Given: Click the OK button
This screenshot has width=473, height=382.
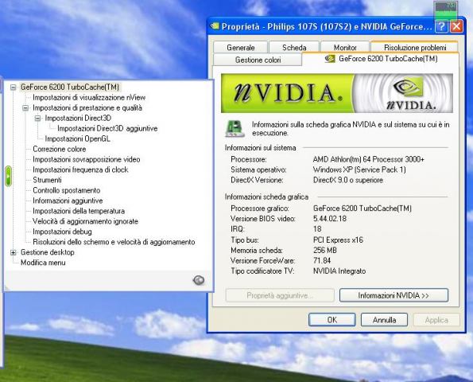Looking at the screenshot, I should tap(331, 319).
